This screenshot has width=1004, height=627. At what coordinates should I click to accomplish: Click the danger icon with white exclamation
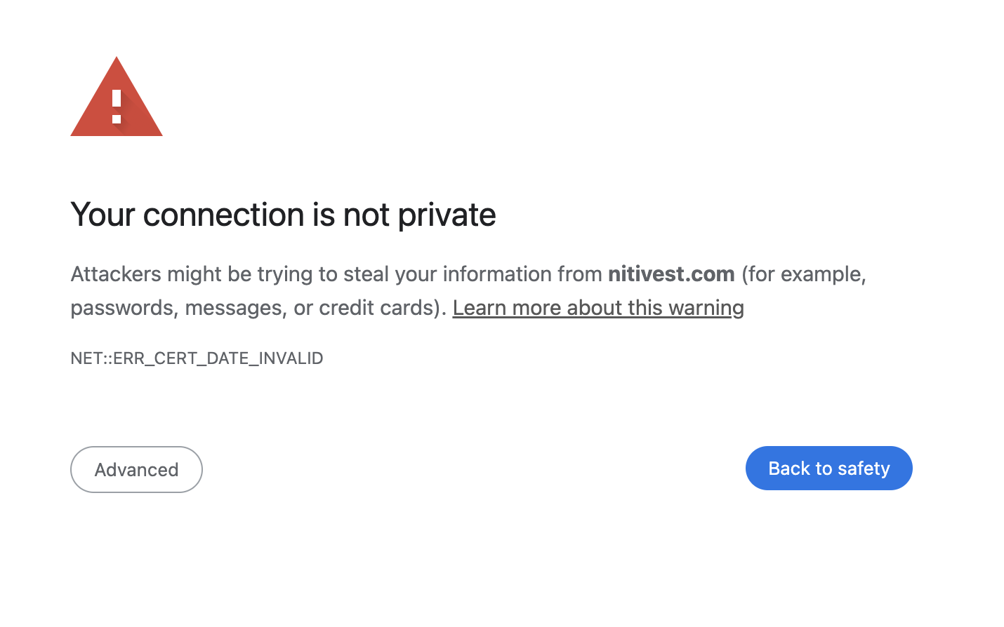click(x=116, y=104)
